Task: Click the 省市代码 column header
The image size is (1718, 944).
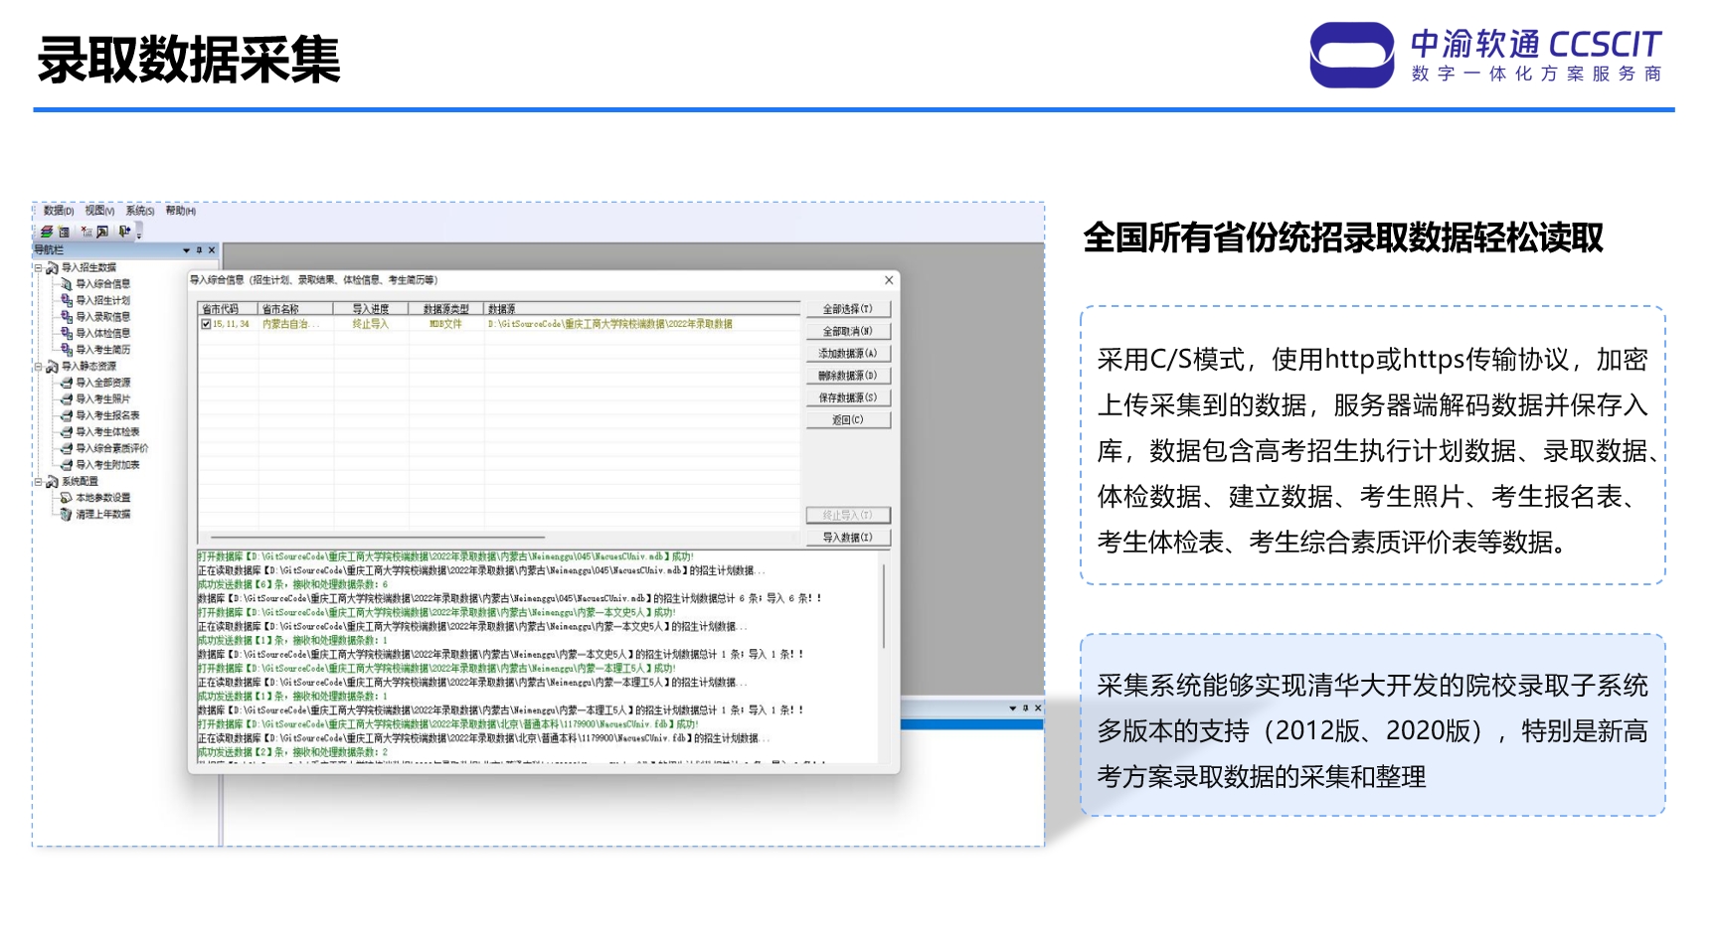Action: tap(228, 309)
